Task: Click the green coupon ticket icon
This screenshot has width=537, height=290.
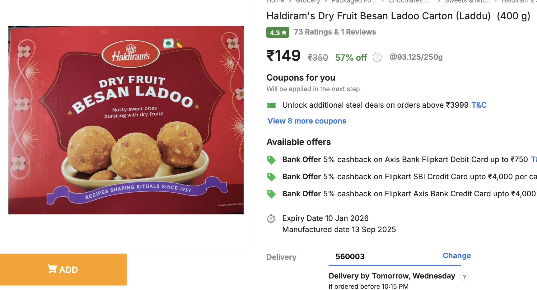Action: (x=271, y=105)
